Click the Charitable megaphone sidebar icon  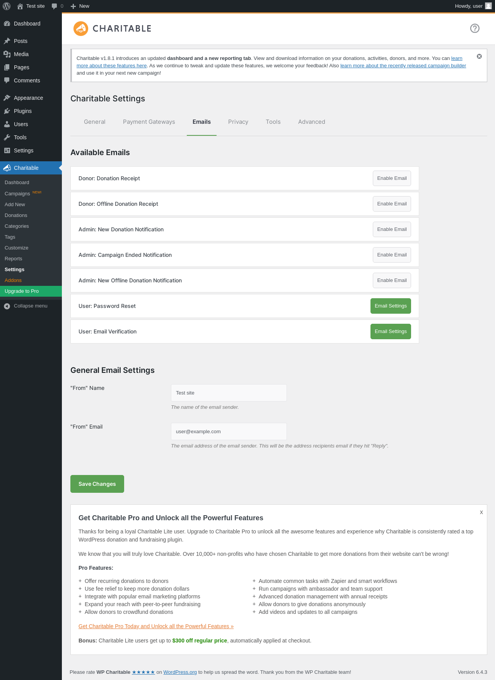pos(7,168)
